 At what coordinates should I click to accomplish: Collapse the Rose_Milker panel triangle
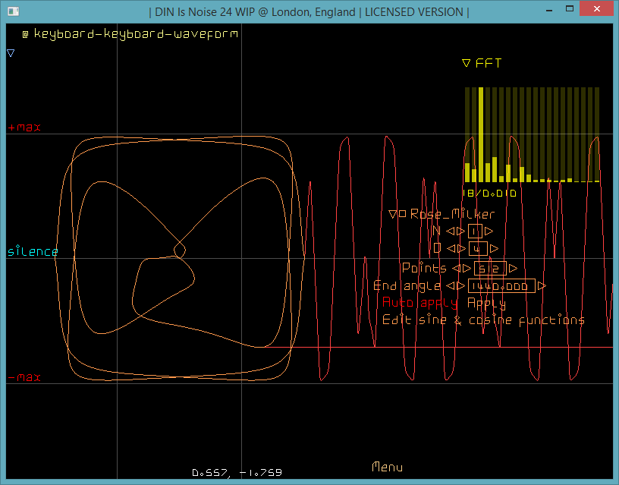coord(393,215)
